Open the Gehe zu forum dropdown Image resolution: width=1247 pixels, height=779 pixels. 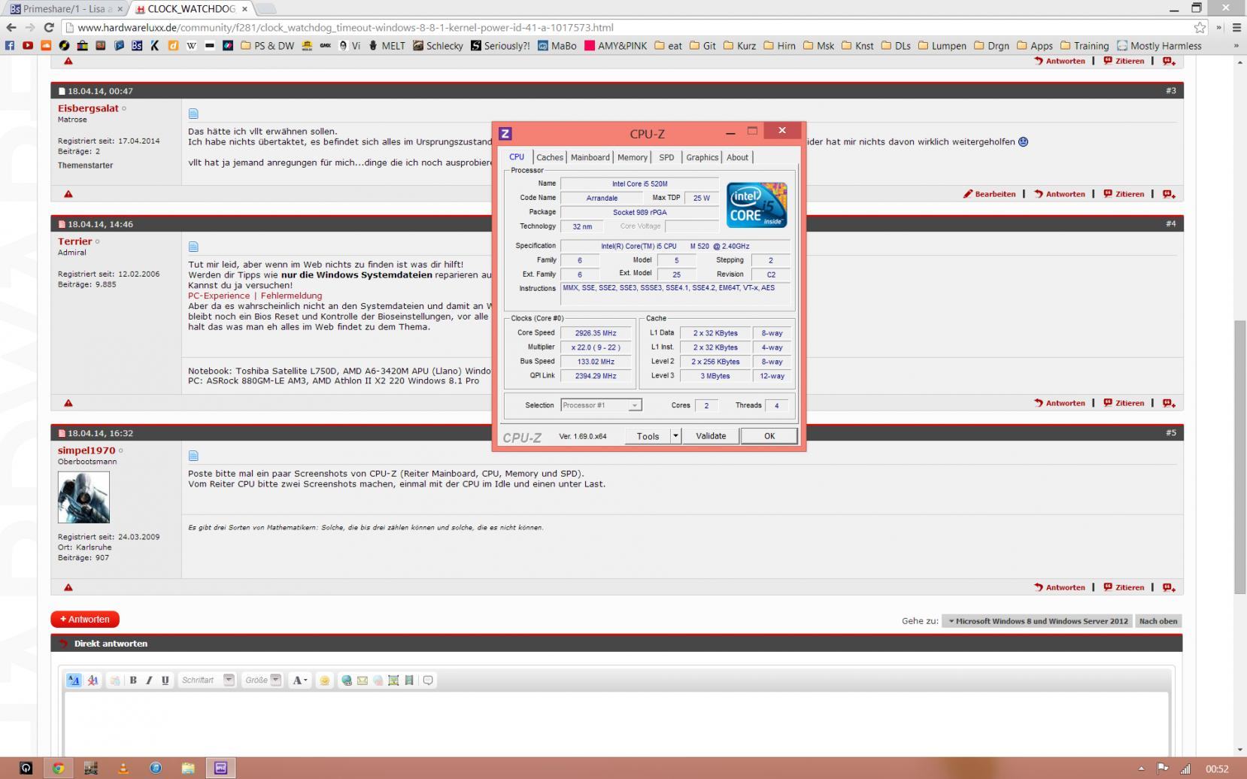coord(1038,621)
